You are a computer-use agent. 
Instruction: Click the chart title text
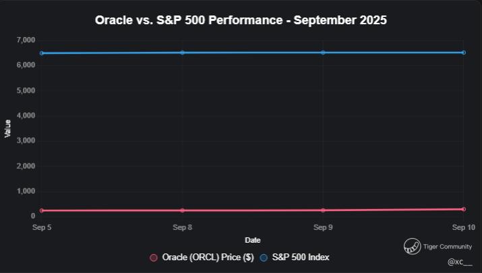[x=241, y=19]
